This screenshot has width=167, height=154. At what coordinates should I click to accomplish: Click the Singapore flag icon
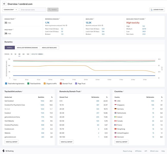(x=115, y=105)
